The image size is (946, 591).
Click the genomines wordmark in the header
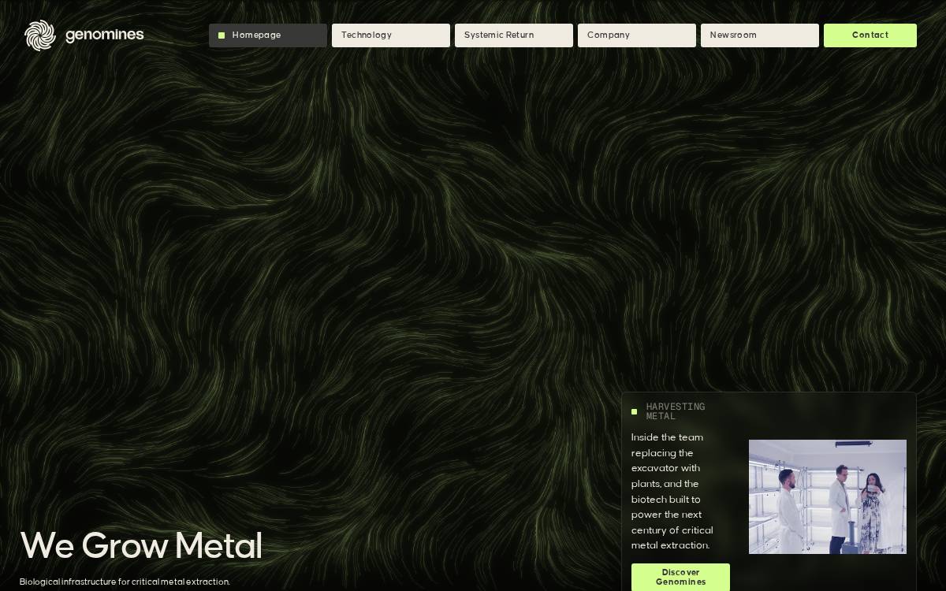105,35
